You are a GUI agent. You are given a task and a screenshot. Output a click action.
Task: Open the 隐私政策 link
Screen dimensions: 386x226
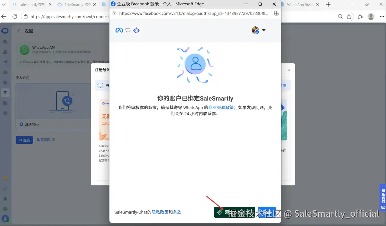(x=160, y=212)
